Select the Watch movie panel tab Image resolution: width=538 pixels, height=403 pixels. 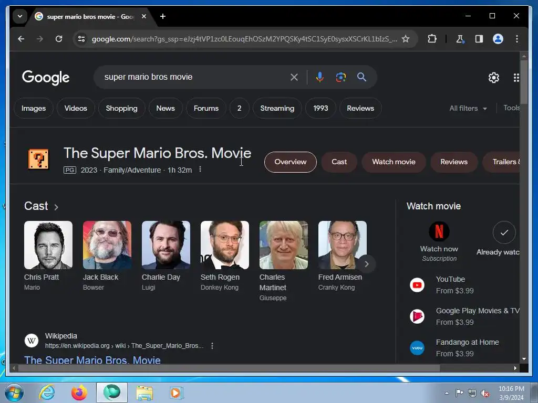tap(394, 162)
